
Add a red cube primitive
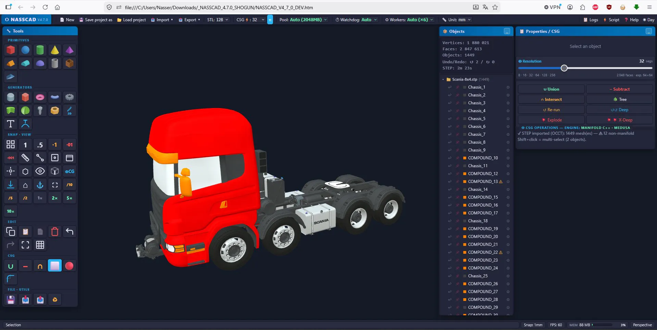[11, 50]
